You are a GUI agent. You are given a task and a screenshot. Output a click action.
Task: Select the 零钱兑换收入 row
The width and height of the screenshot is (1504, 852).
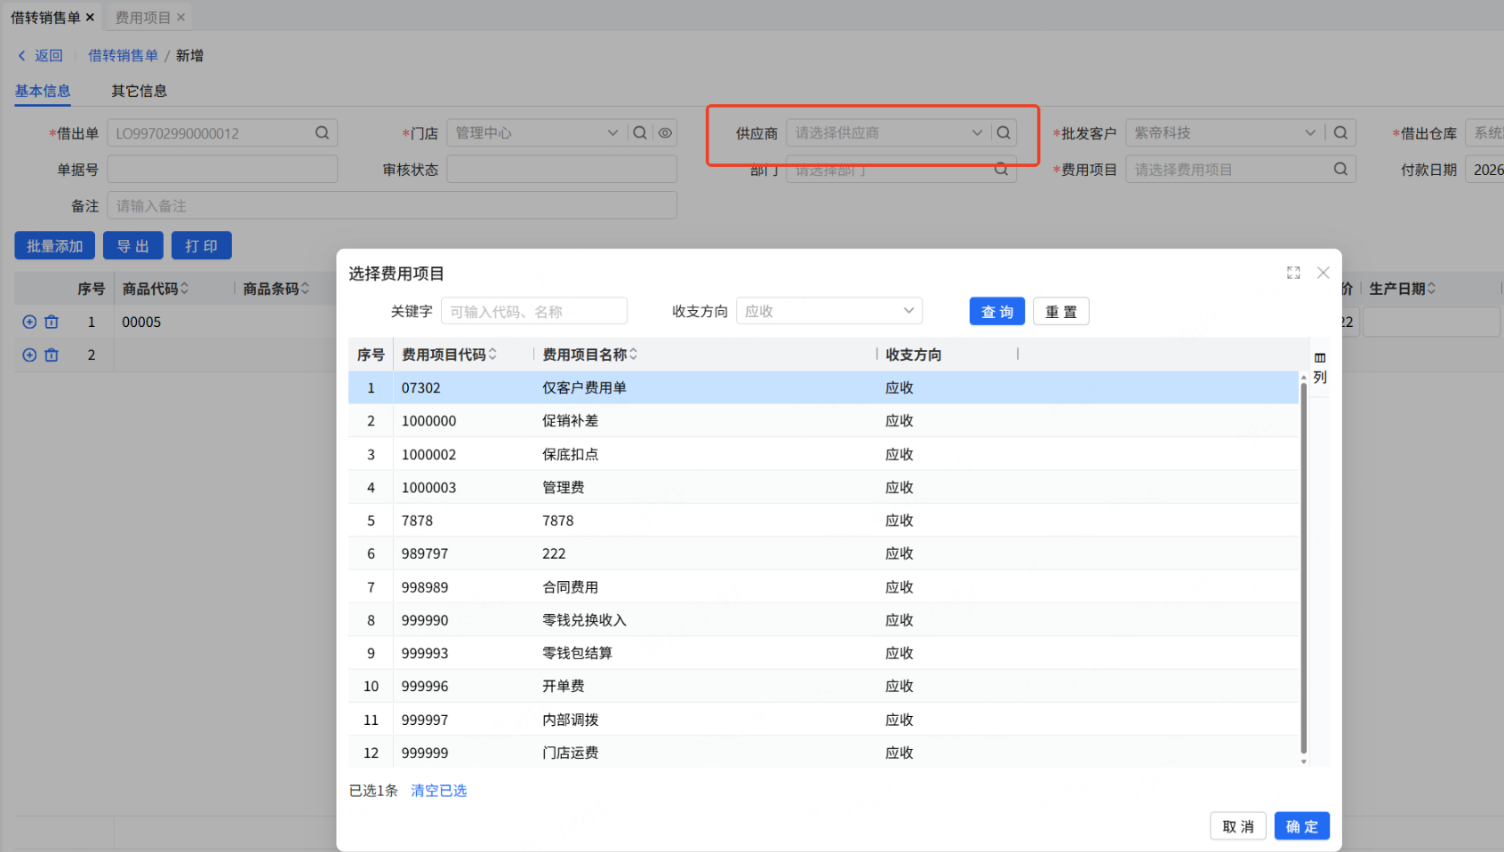click(823, 619)
